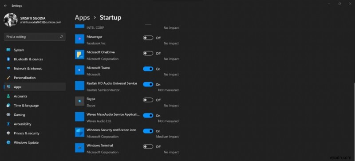Viewport: 355px width, 161px height.
Task: Open Network & internet settings
Action: tap(35, 68)
